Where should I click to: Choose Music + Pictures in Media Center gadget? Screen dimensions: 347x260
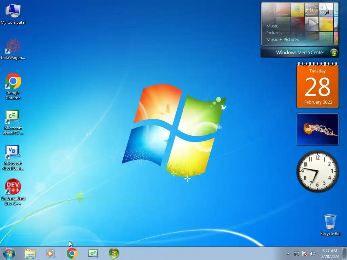282,40
